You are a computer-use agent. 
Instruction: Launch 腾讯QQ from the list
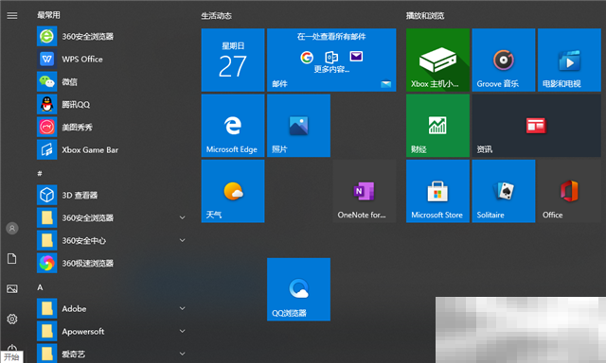[112, 105]
